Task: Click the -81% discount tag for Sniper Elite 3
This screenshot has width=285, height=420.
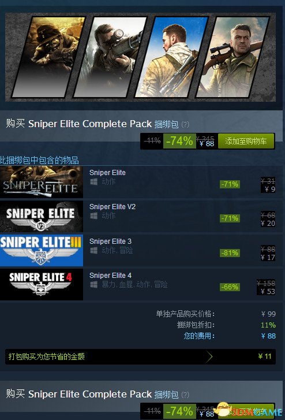Action: tap(230, 253)
